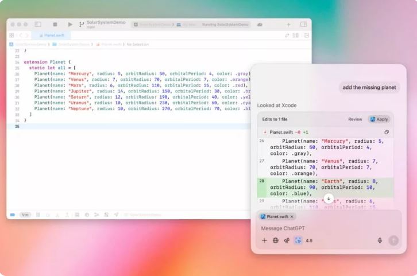Expand the 4.5 model selector
This screenshot has width=417, height=276.
click(x=309, y=240)
